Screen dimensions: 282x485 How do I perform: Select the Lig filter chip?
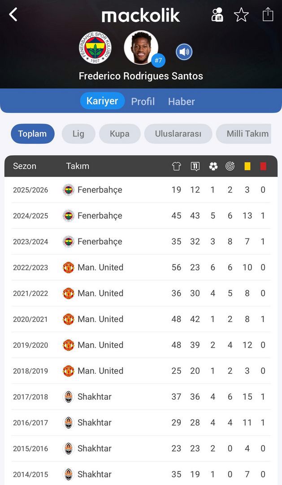pyautogui.click(x=78, y=134)
